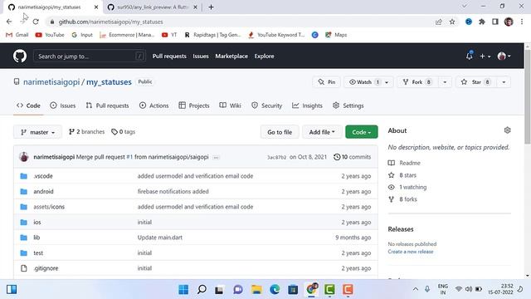Screen dimensions: 531x299
Task: Open the taskbar Chat icon
Action: pos(238,290)
